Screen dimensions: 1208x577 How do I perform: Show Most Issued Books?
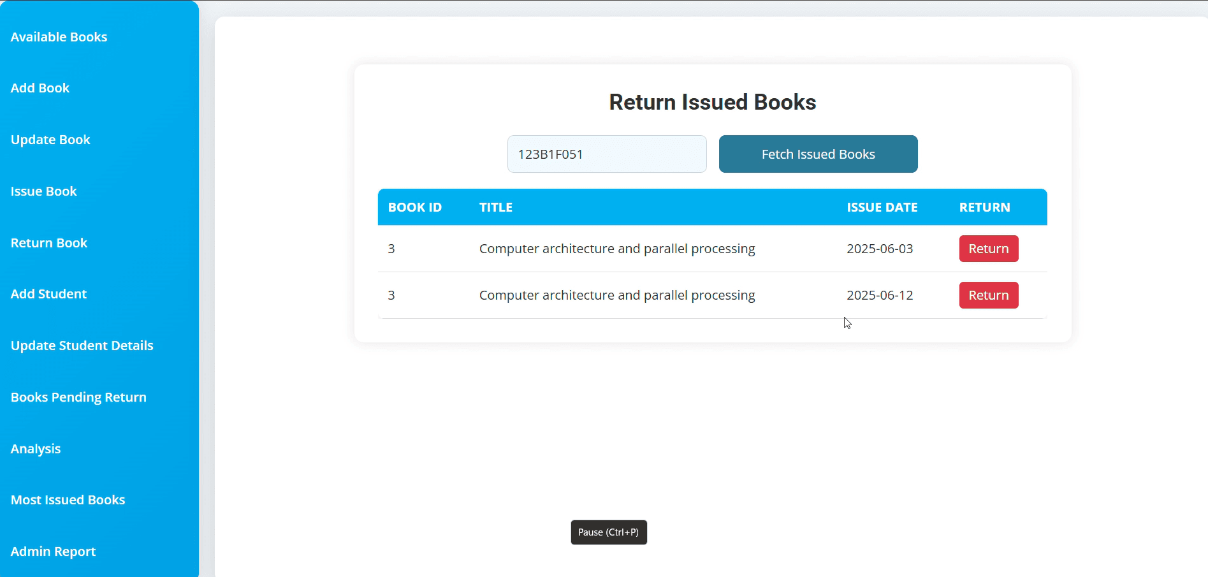68,500
